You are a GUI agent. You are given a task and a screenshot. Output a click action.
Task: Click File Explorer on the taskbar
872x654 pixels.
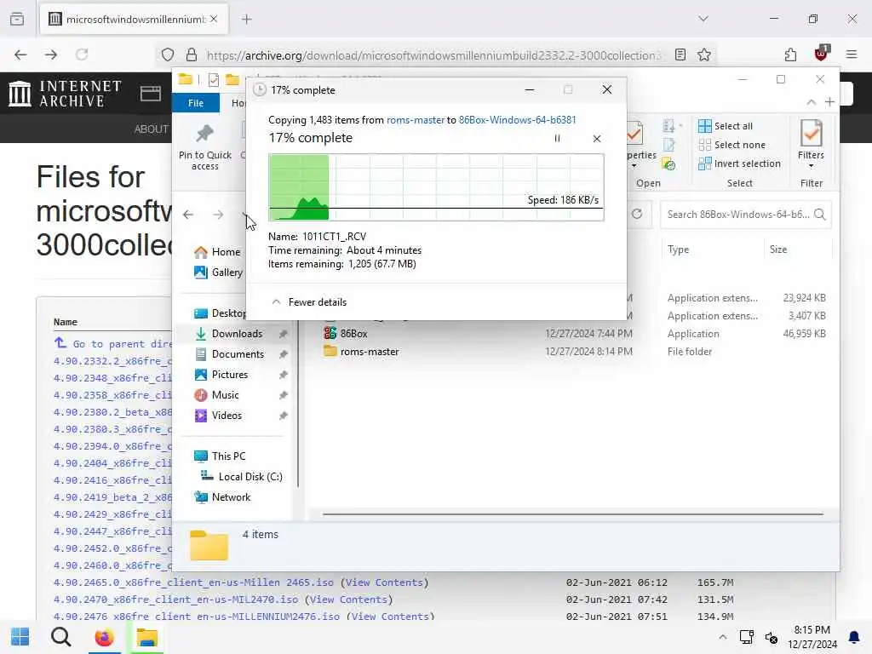coord(147,637)
